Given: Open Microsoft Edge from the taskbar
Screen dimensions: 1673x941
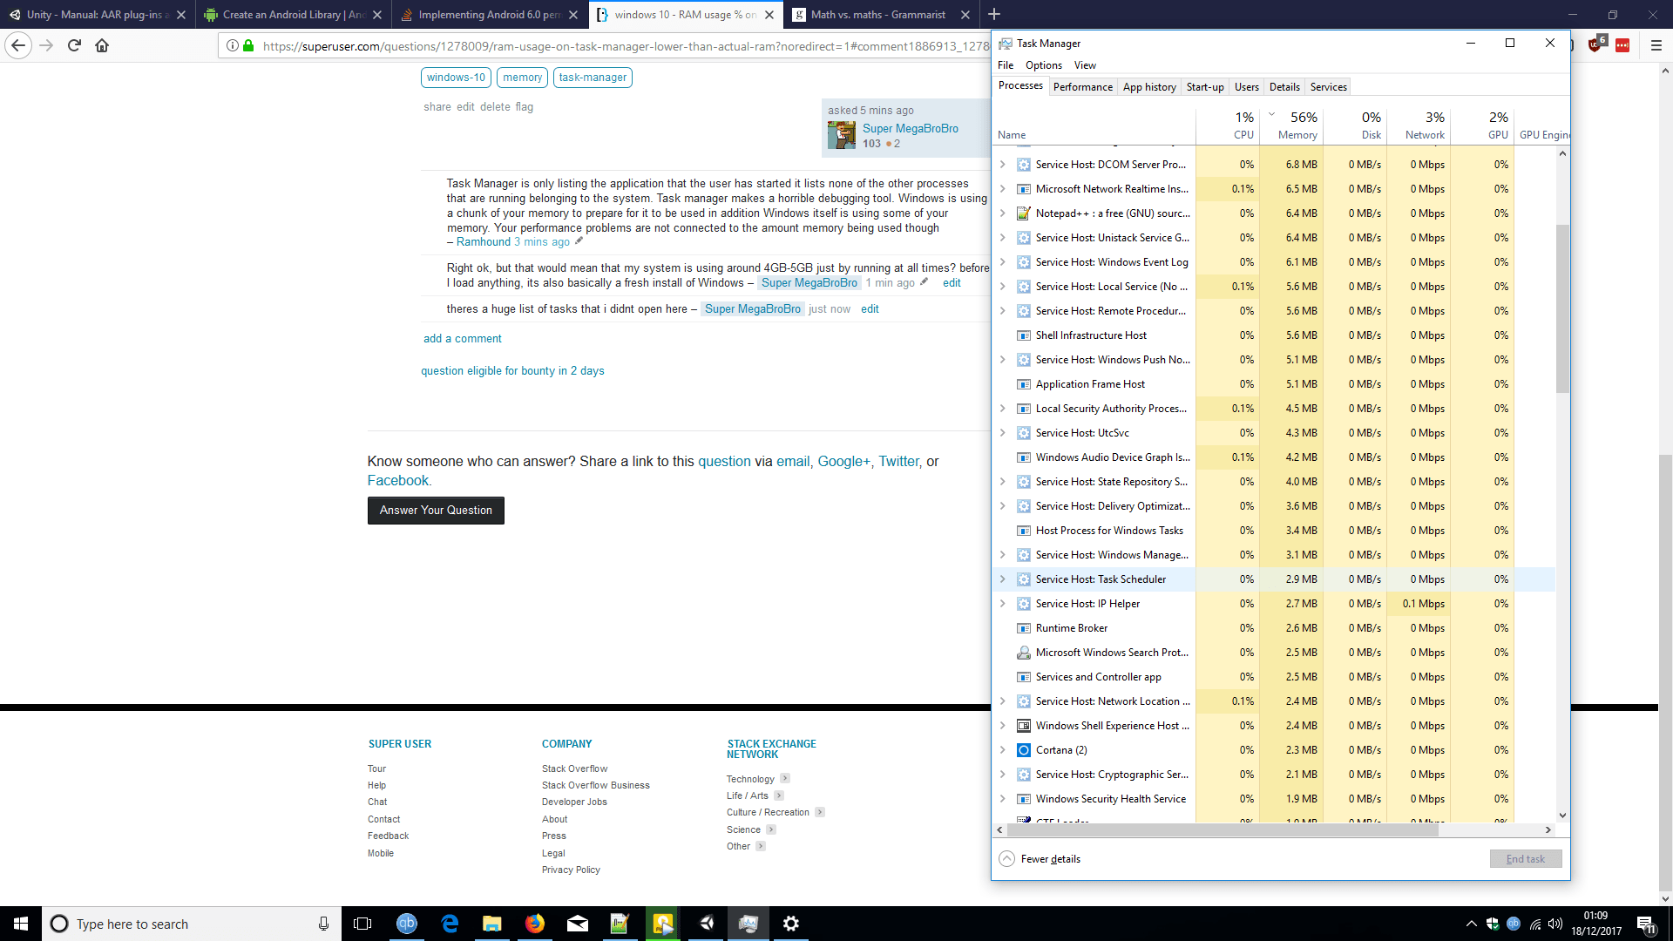Looking at the screenshot, I should 450,924.
